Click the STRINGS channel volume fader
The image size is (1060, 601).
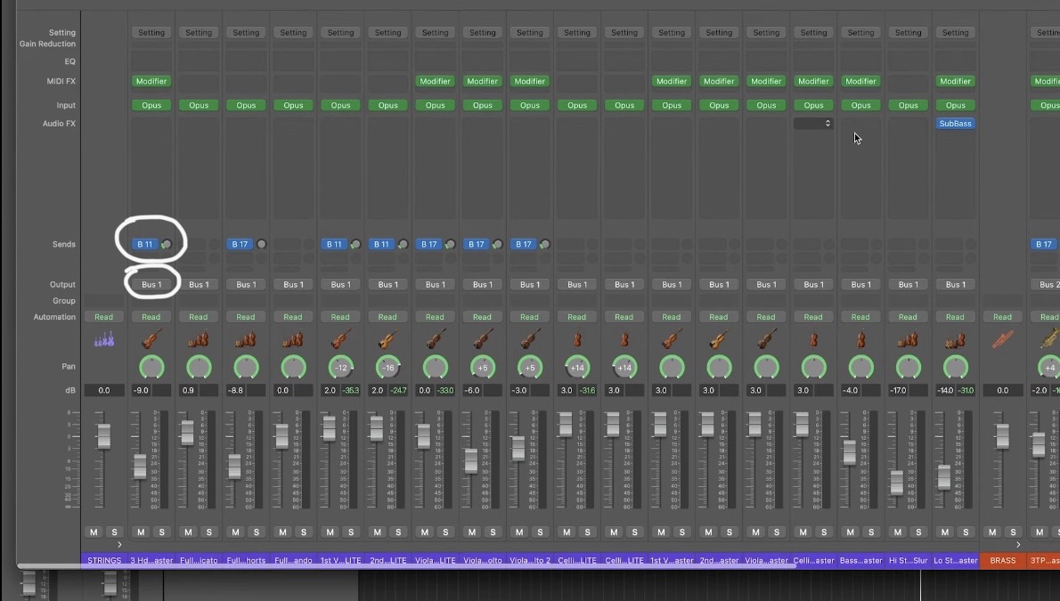click(x=104, y=436)
